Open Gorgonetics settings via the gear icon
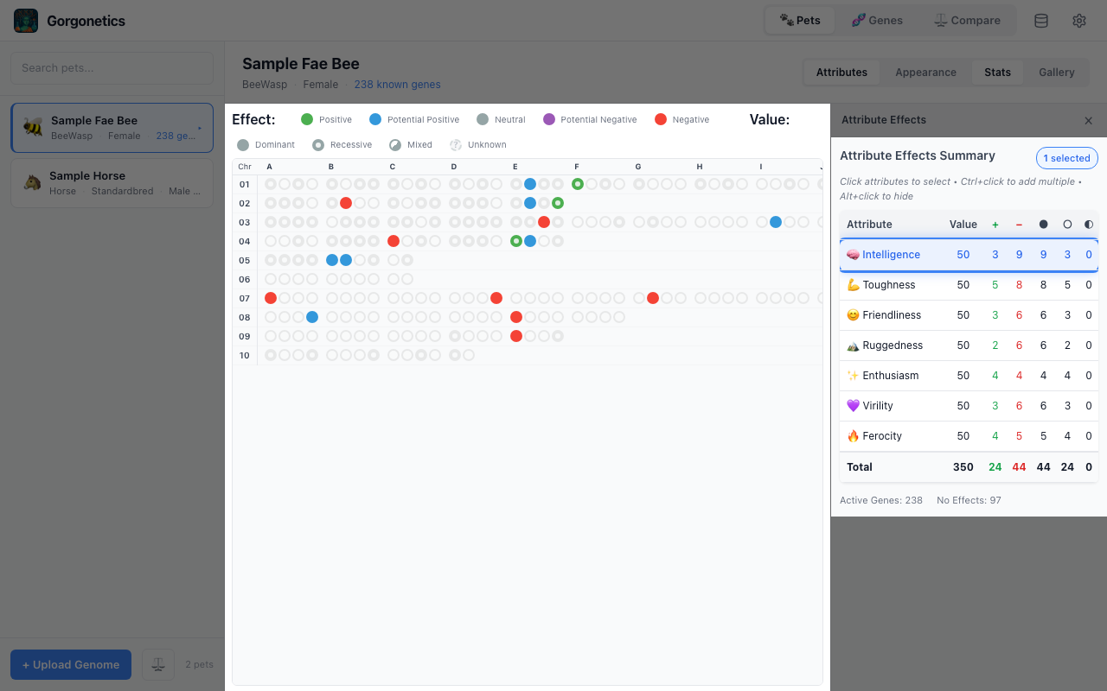This screenshot has height=691, width=1107. (x=1078, y=20)
